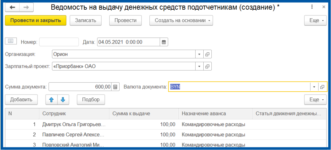Image resolution: width=331 pixels, height=150 pixels.
Task: Click the document status icon near Номер
Action: click(11, 41)
